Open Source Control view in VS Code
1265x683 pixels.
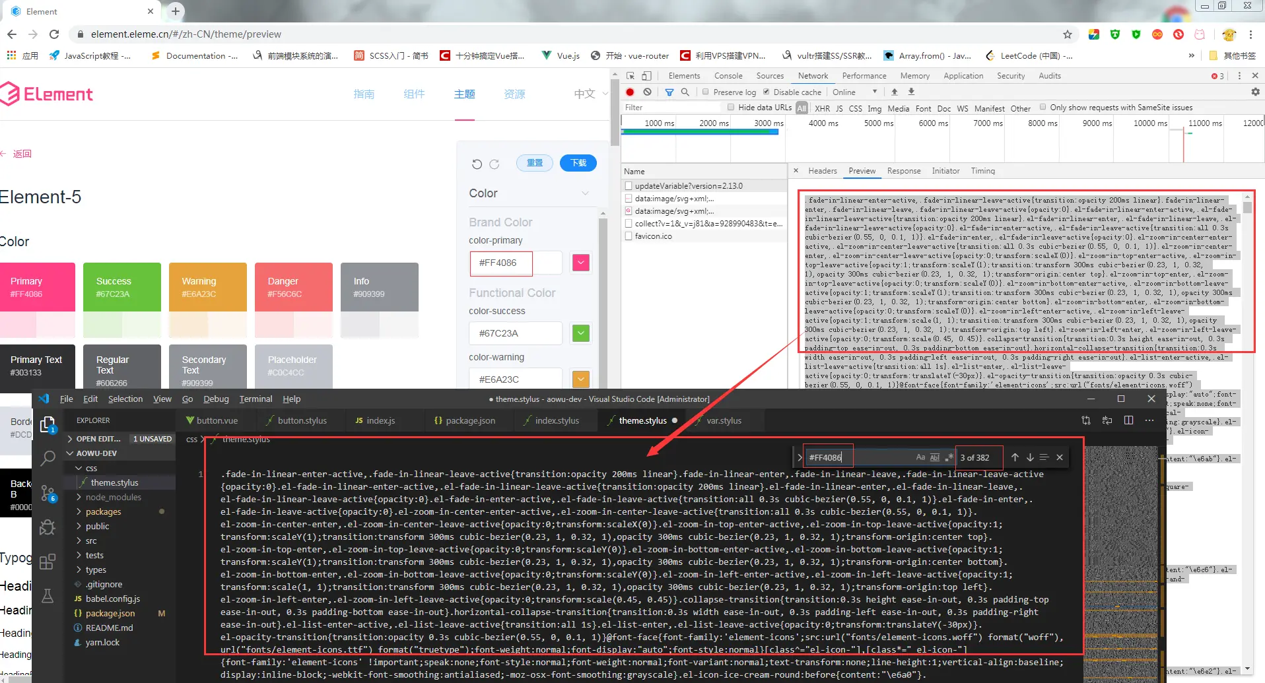point(48,493)
